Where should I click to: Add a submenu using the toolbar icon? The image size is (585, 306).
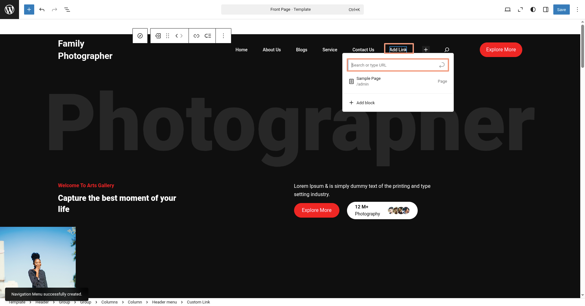pyautogui.click(x=208, y=36)
